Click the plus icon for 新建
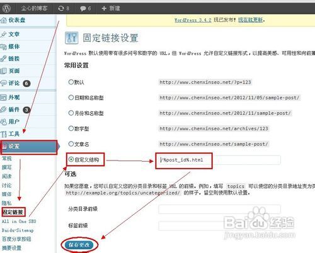 pos(104,8)
